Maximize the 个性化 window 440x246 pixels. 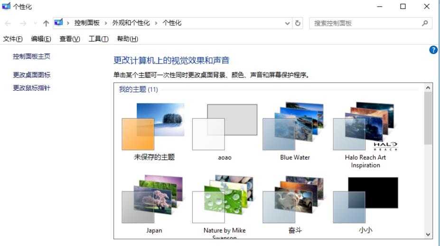click(403, 6)
